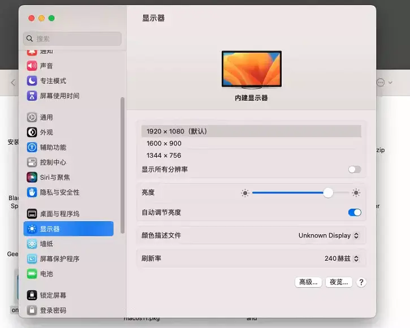Viewport: 410px width, 328px height.
Task: Click the Siri与聚焦 label in sidebar
Action: (x=55, y=178)
